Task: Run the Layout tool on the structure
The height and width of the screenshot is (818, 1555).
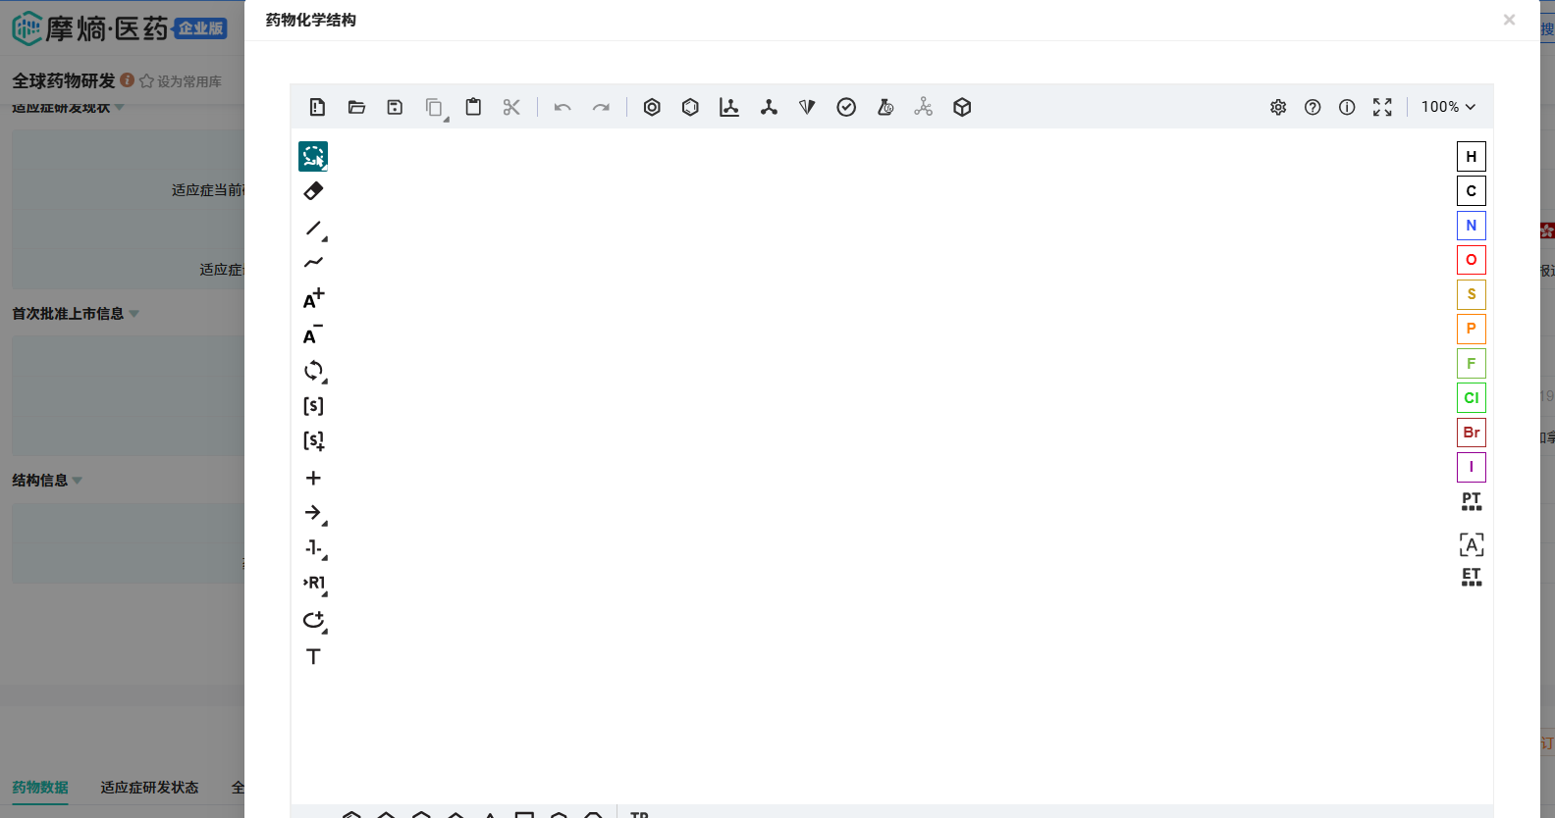Action: [x=729, y=107]
